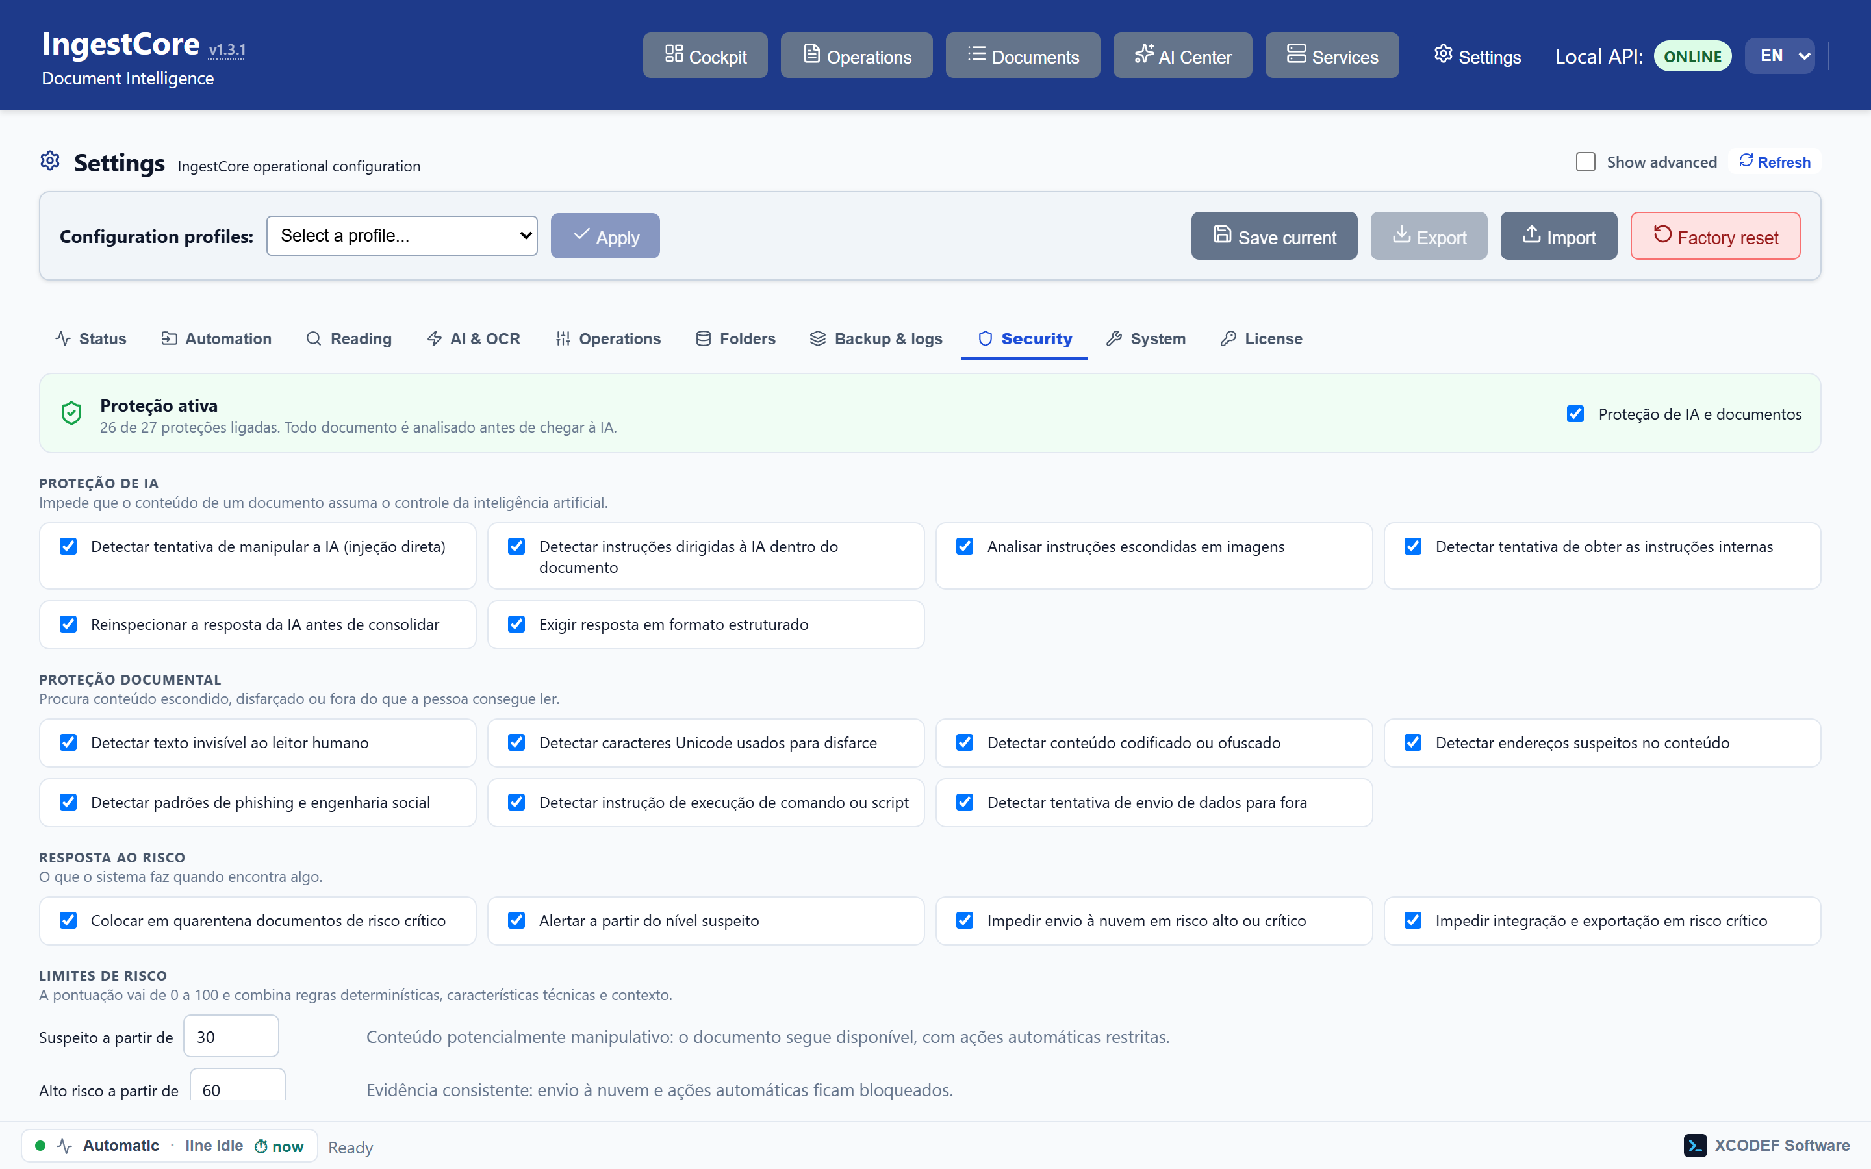
Task: Click the gear icon next to header Settings
Action: click(1443, 54)
